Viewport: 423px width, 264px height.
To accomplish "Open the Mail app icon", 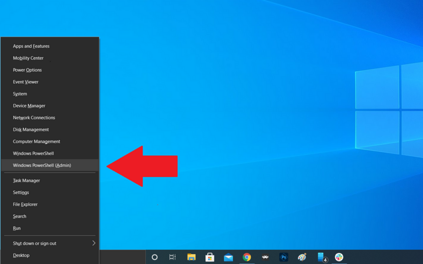I will pos(228,257).
